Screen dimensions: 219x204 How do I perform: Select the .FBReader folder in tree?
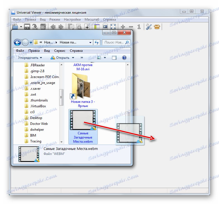35,65
